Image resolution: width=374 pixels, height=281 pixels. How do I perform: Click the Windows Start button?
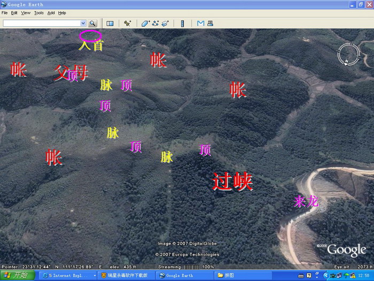[x=16, y=276]
